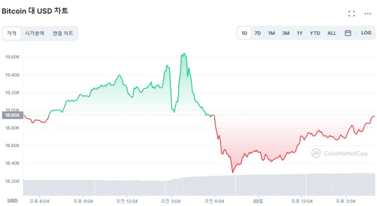Switch to the 가격 tab

(11, 33)
